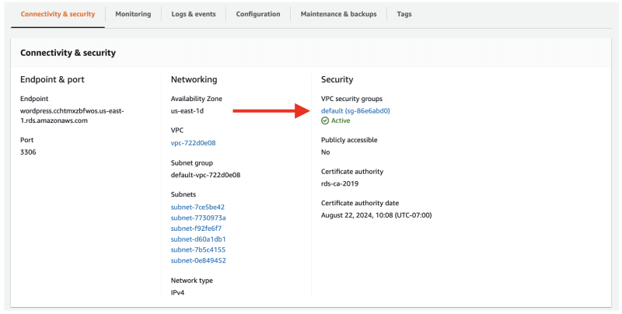This screenshot has height=314, width=622.
Task: Open subnet-d60a1db1 link
Action: (x=198, y=239)
